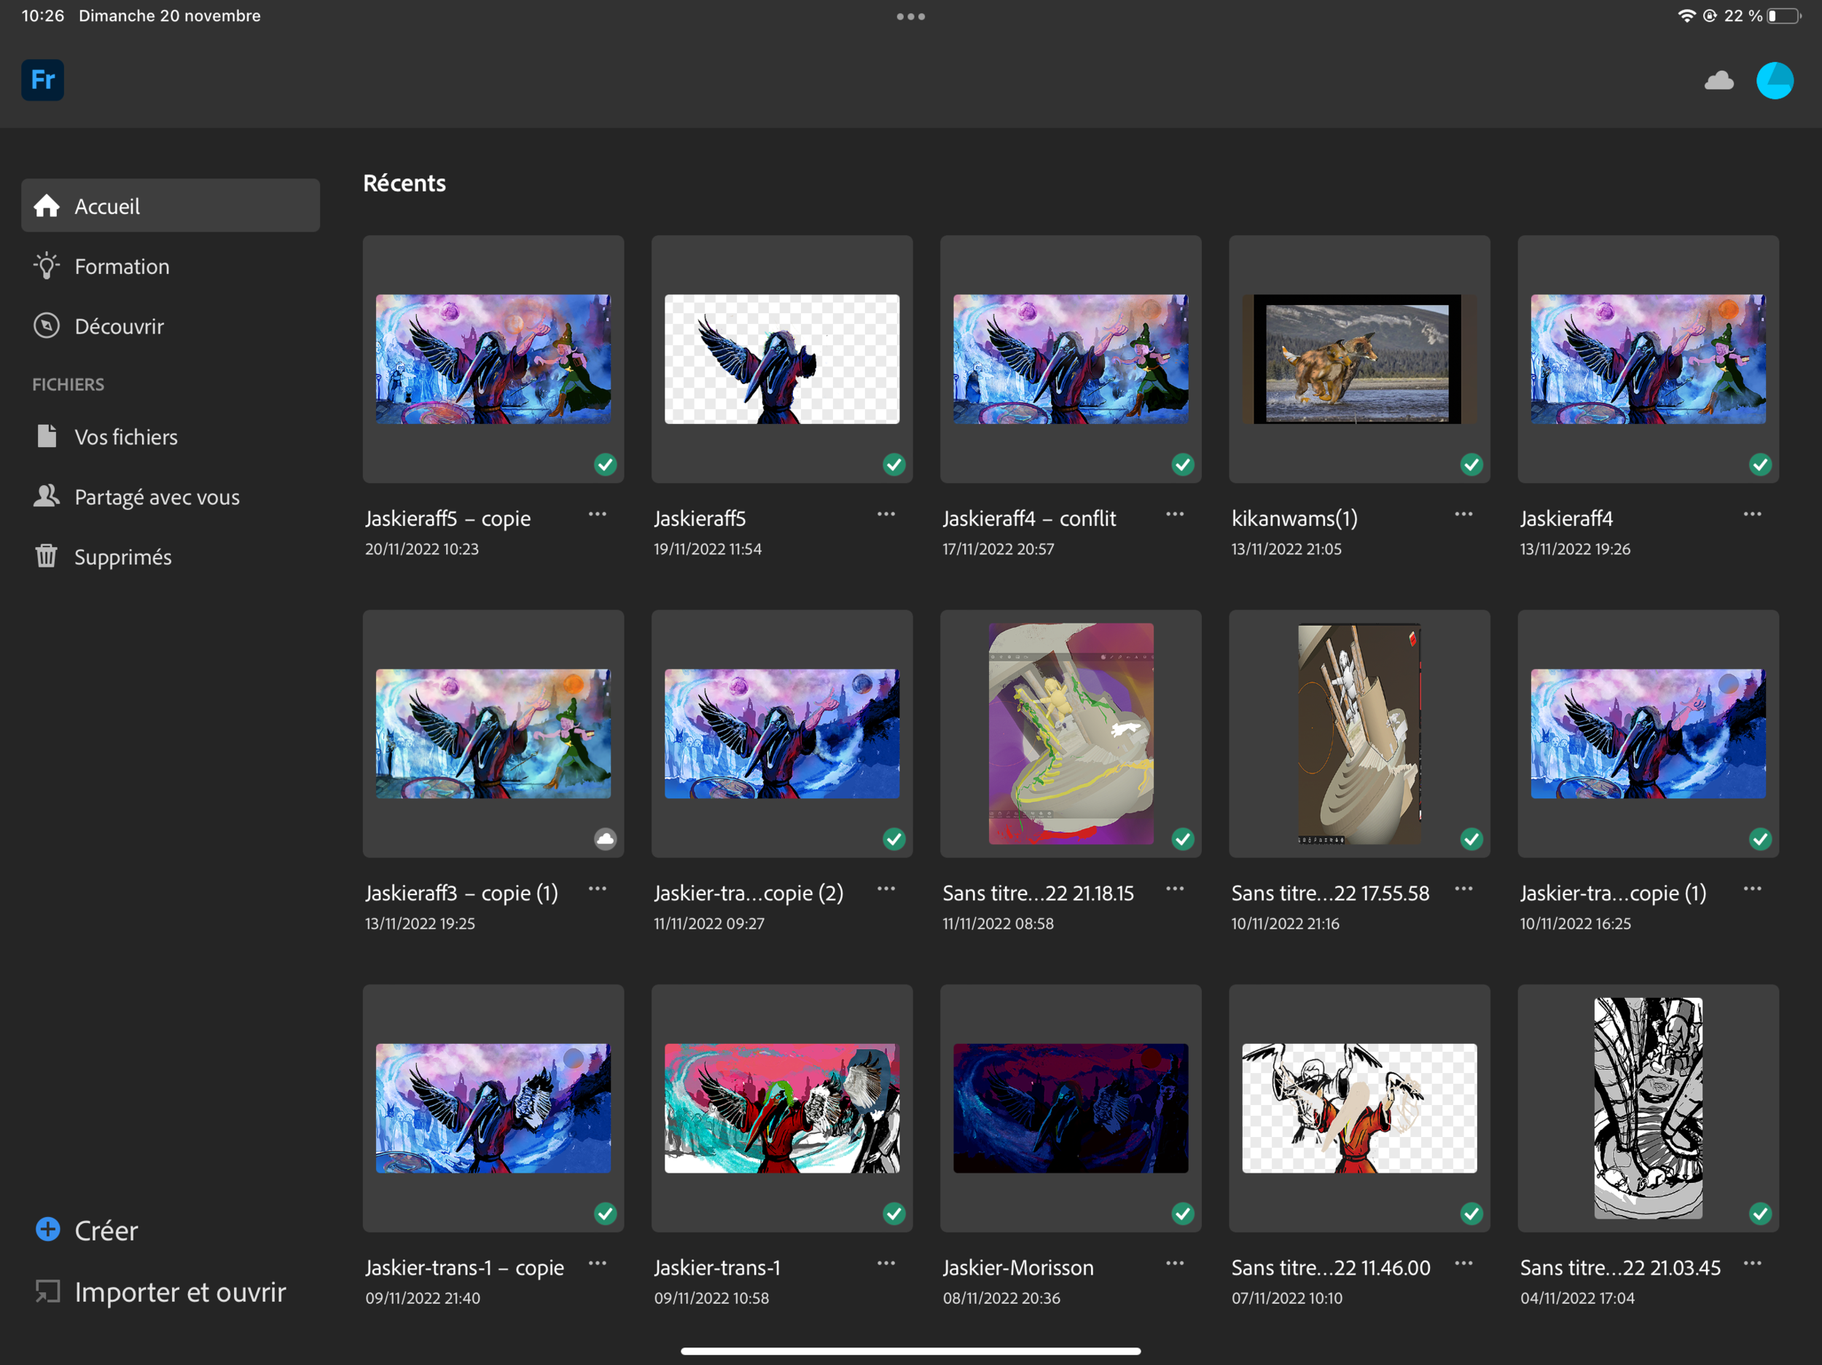Open Partagé avec vous
Viewport: 1822px width, 1365px height.
click(x=157, y=497)
